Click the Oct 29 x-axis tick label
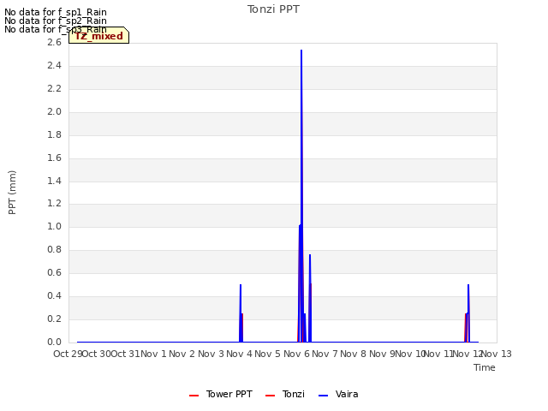This screenshot has height=411, width=548. click(x=68, y=354)
